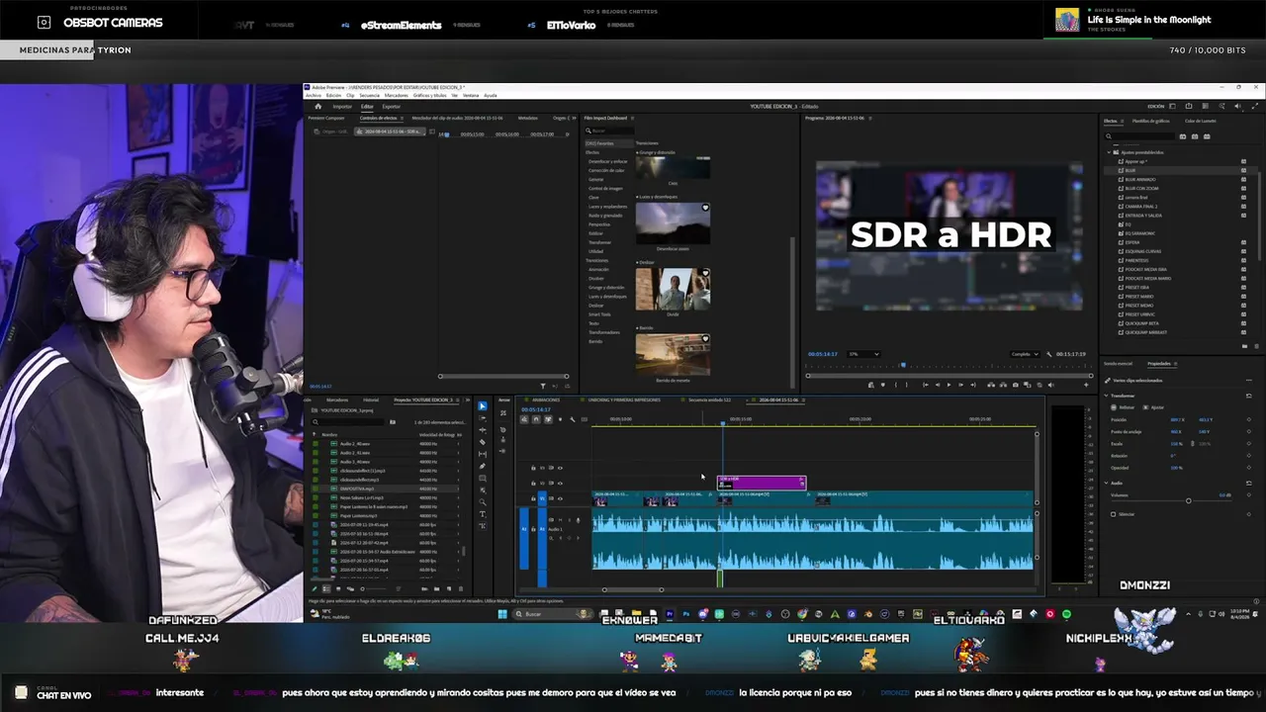Click the Home icon in Premiere

(x=317, y=106)
